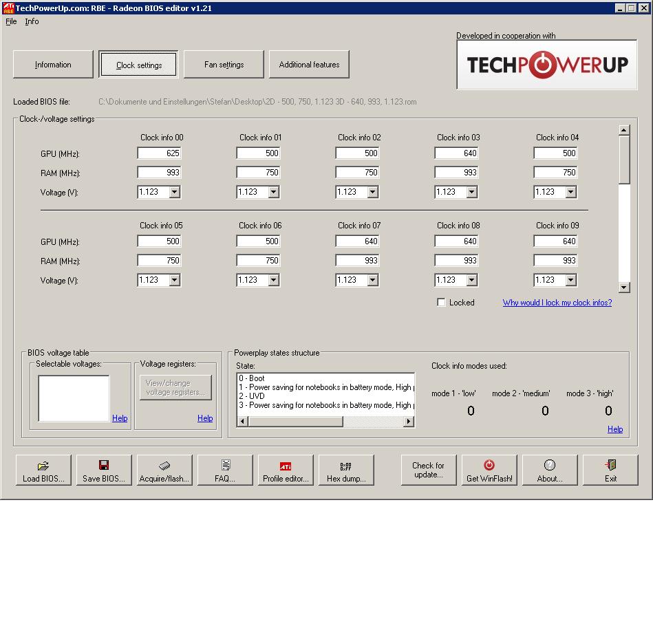Switch to the Information tab
This screenshot has width=653, height=617.
[53, 65]
